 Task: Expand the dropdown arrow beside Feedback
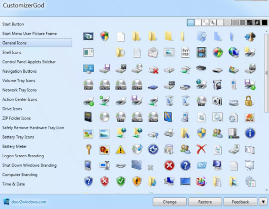[263, 202]
